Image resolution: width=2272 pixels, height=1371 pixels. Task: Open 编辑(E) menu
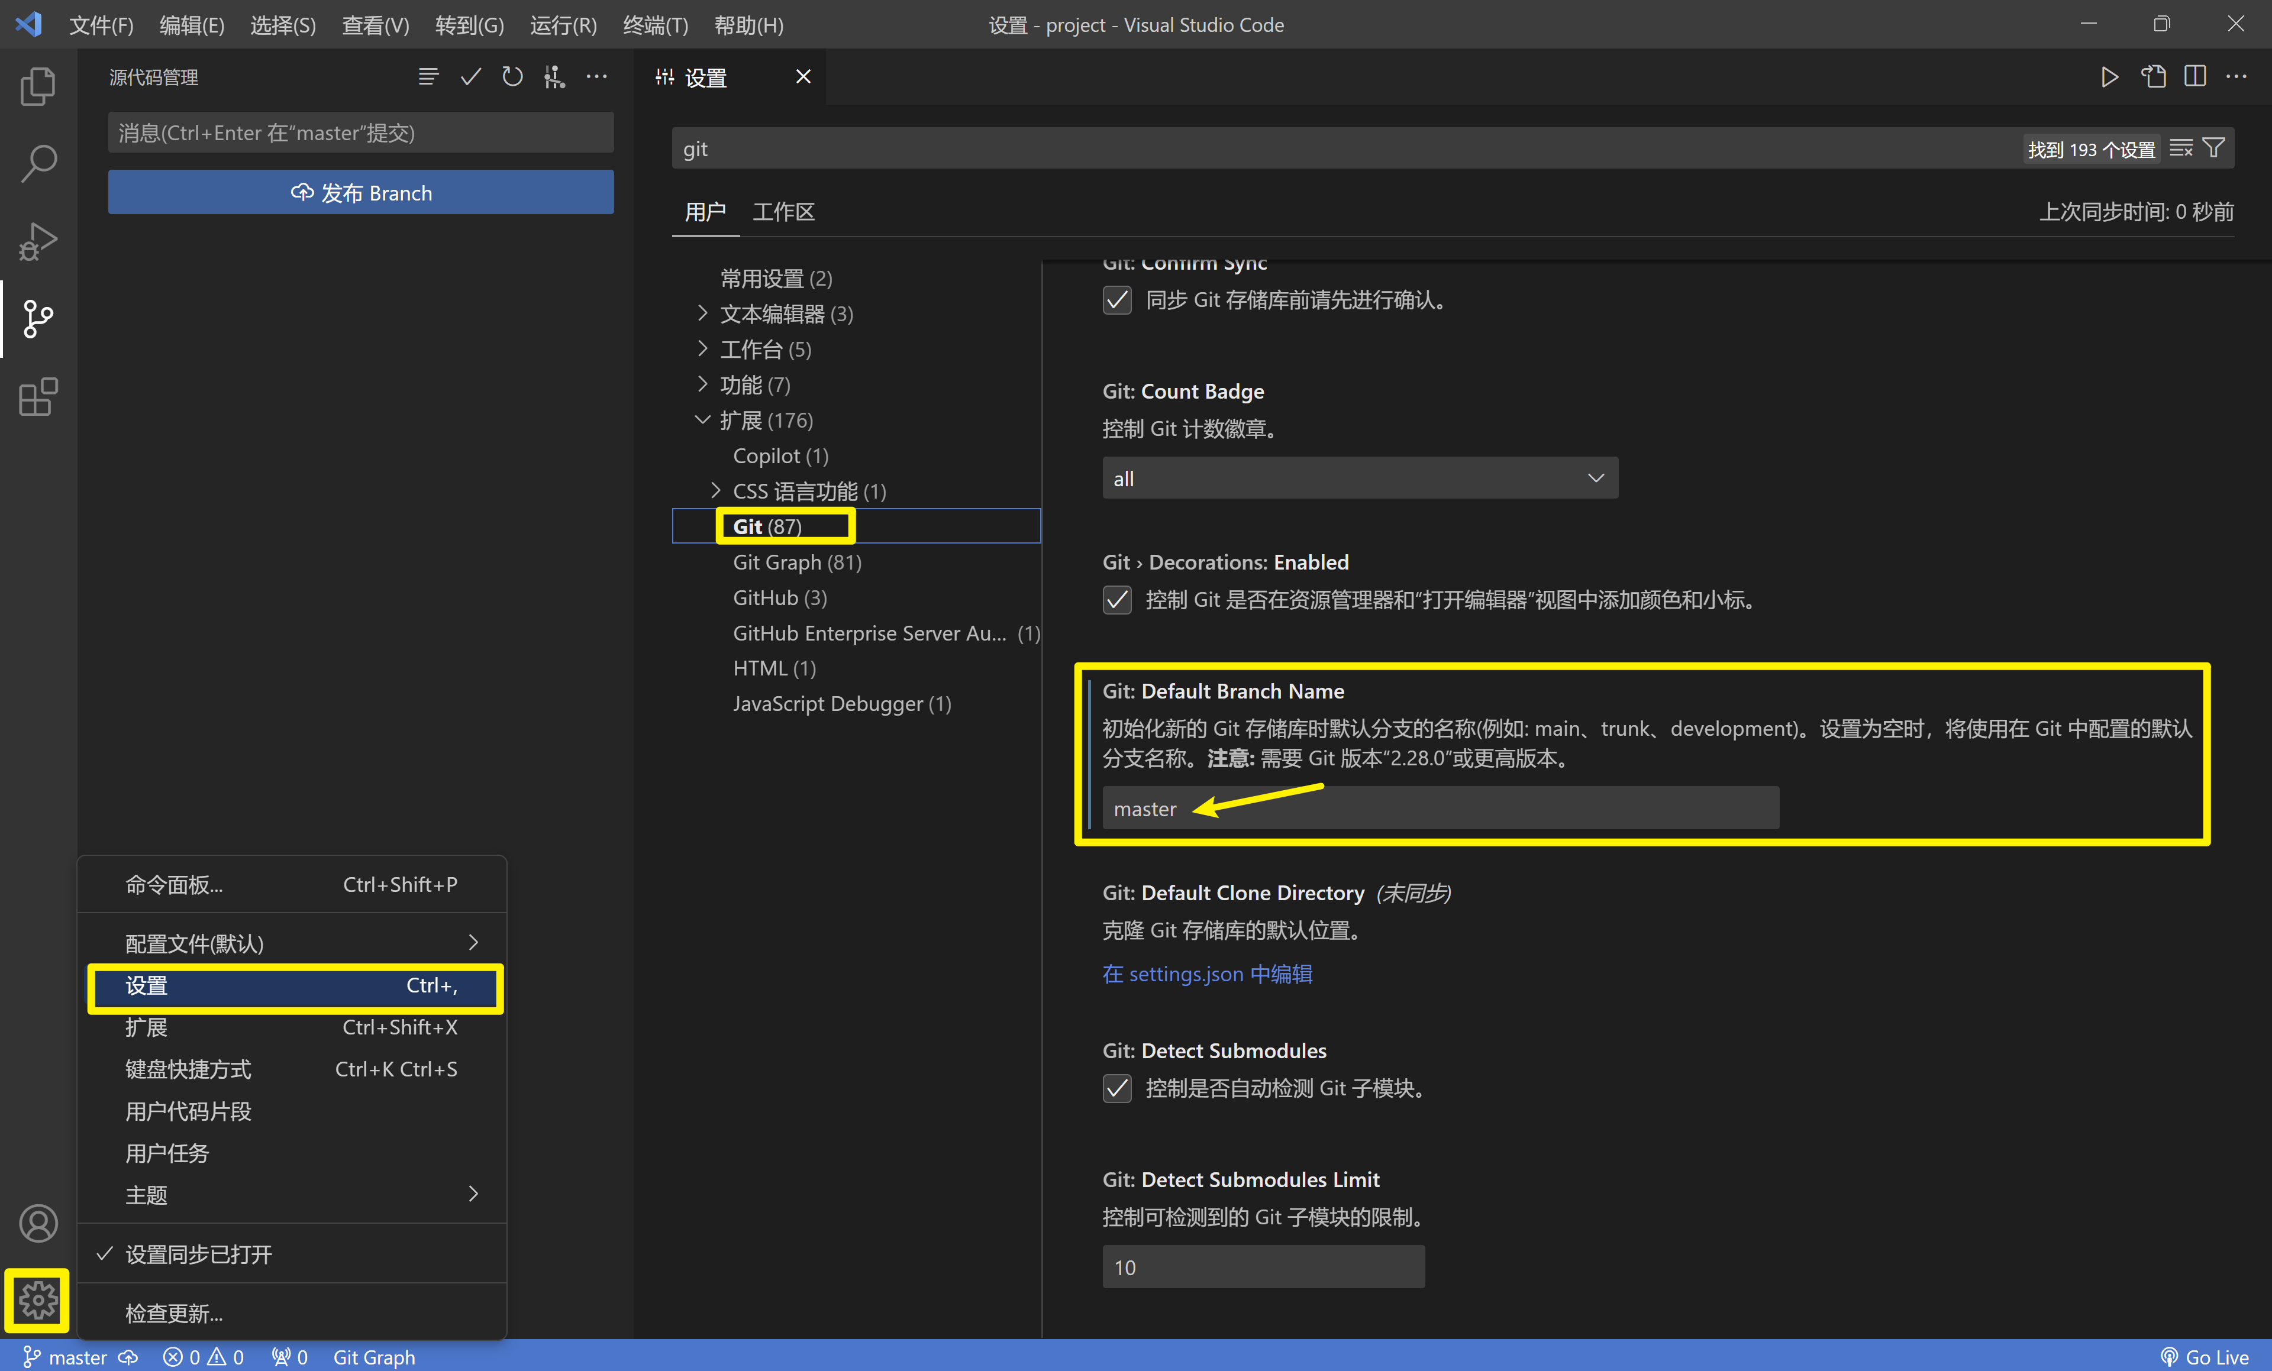pos(192,25)
